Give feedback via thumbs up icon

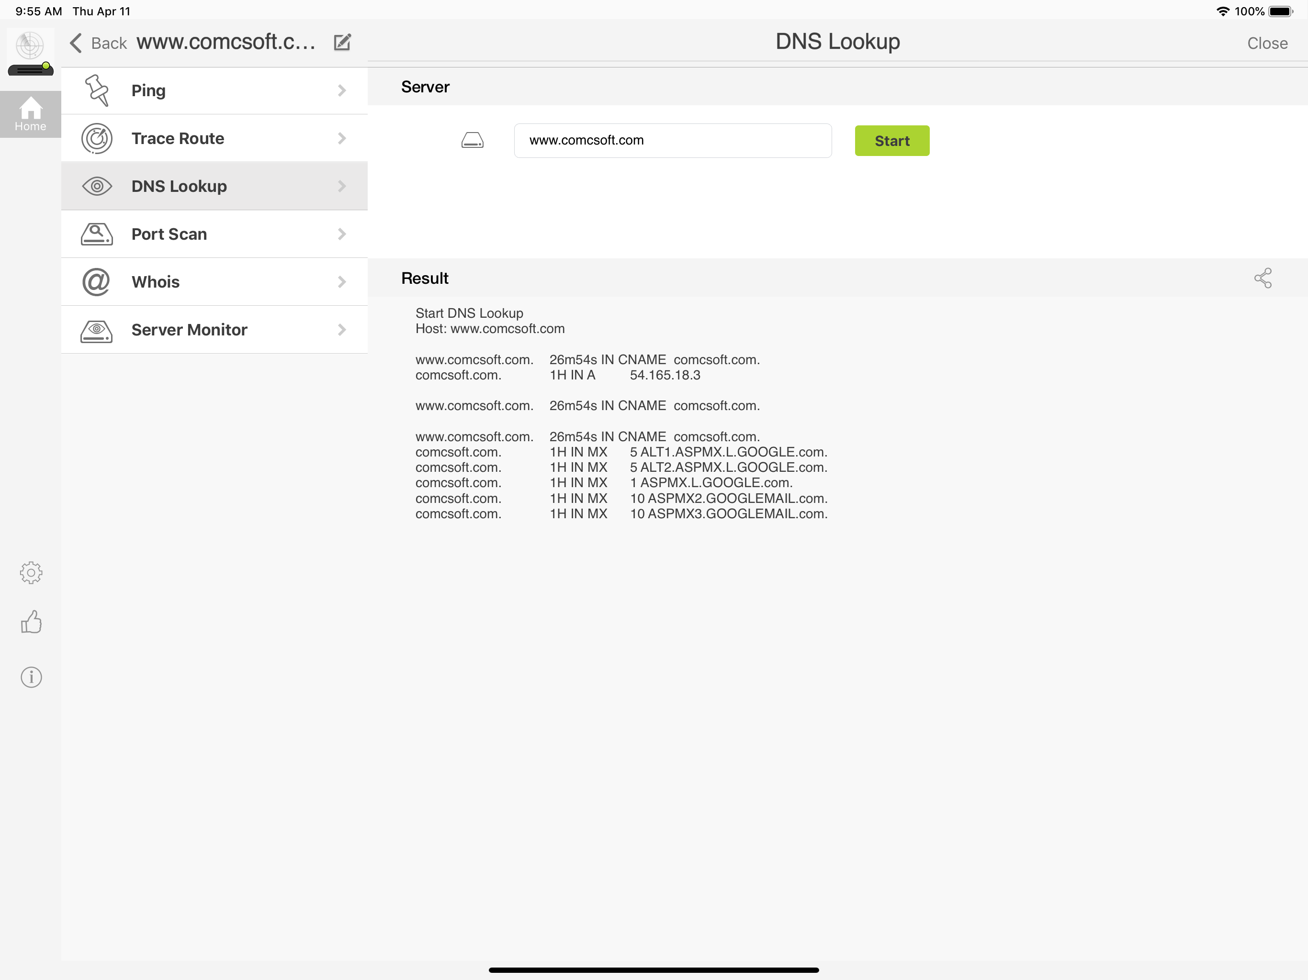pyautogui.click(x=31, y=621)
